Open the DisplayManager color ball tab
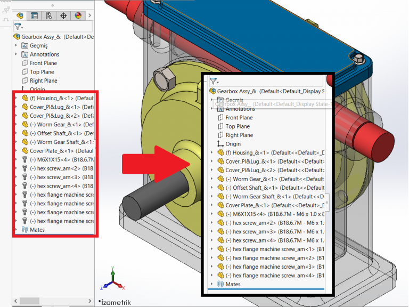The image size is (409, 307). [78, 15]
